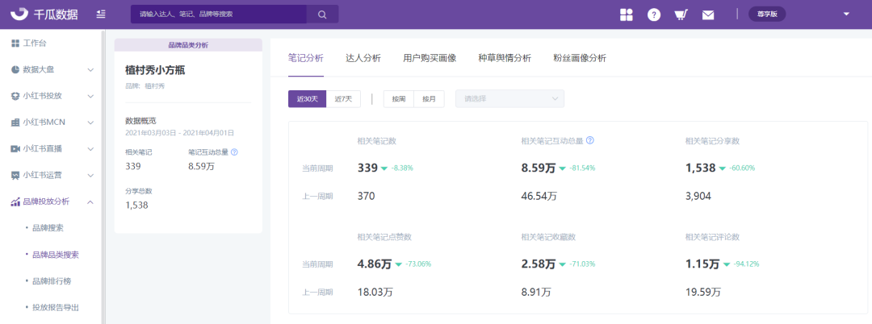
Task: Open the 用户购买画像 tab
Action: click(x=430, y=58)
